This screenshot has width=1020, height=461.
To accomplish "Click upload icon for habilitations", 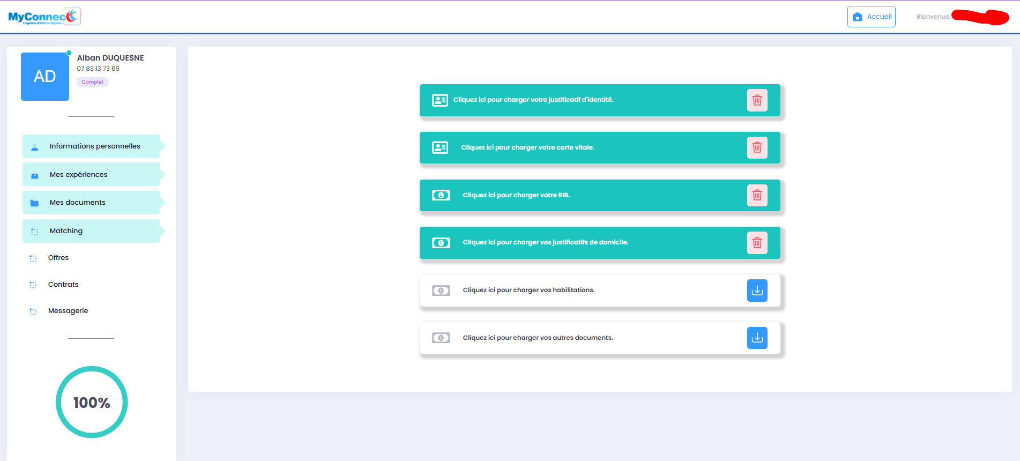I will 757,291.
